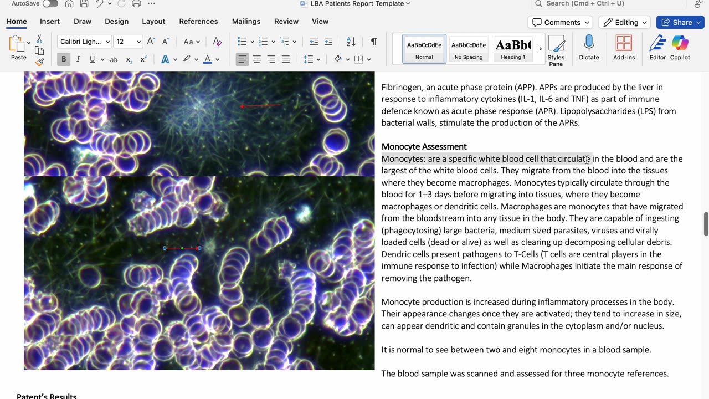This screenshot has width=709, height=399.
Task: Apply the text highlight color
Action: 187,59
